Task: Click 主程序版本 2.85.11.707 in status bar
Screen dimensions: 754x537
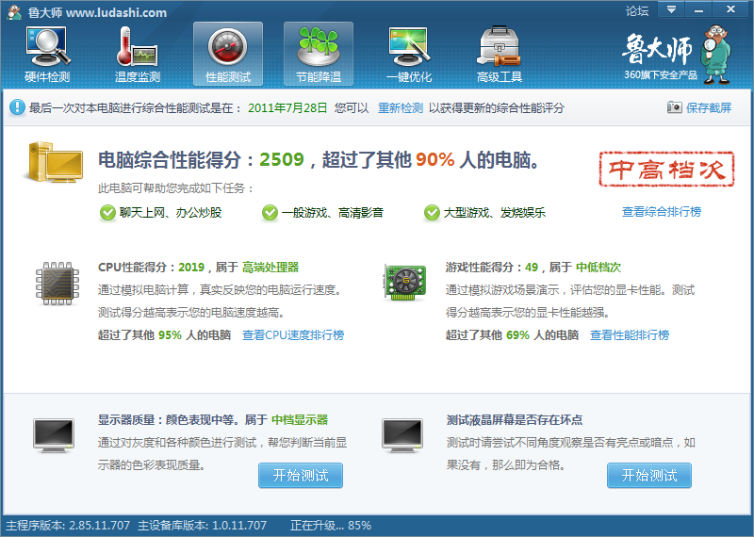Action: [68, 526]
